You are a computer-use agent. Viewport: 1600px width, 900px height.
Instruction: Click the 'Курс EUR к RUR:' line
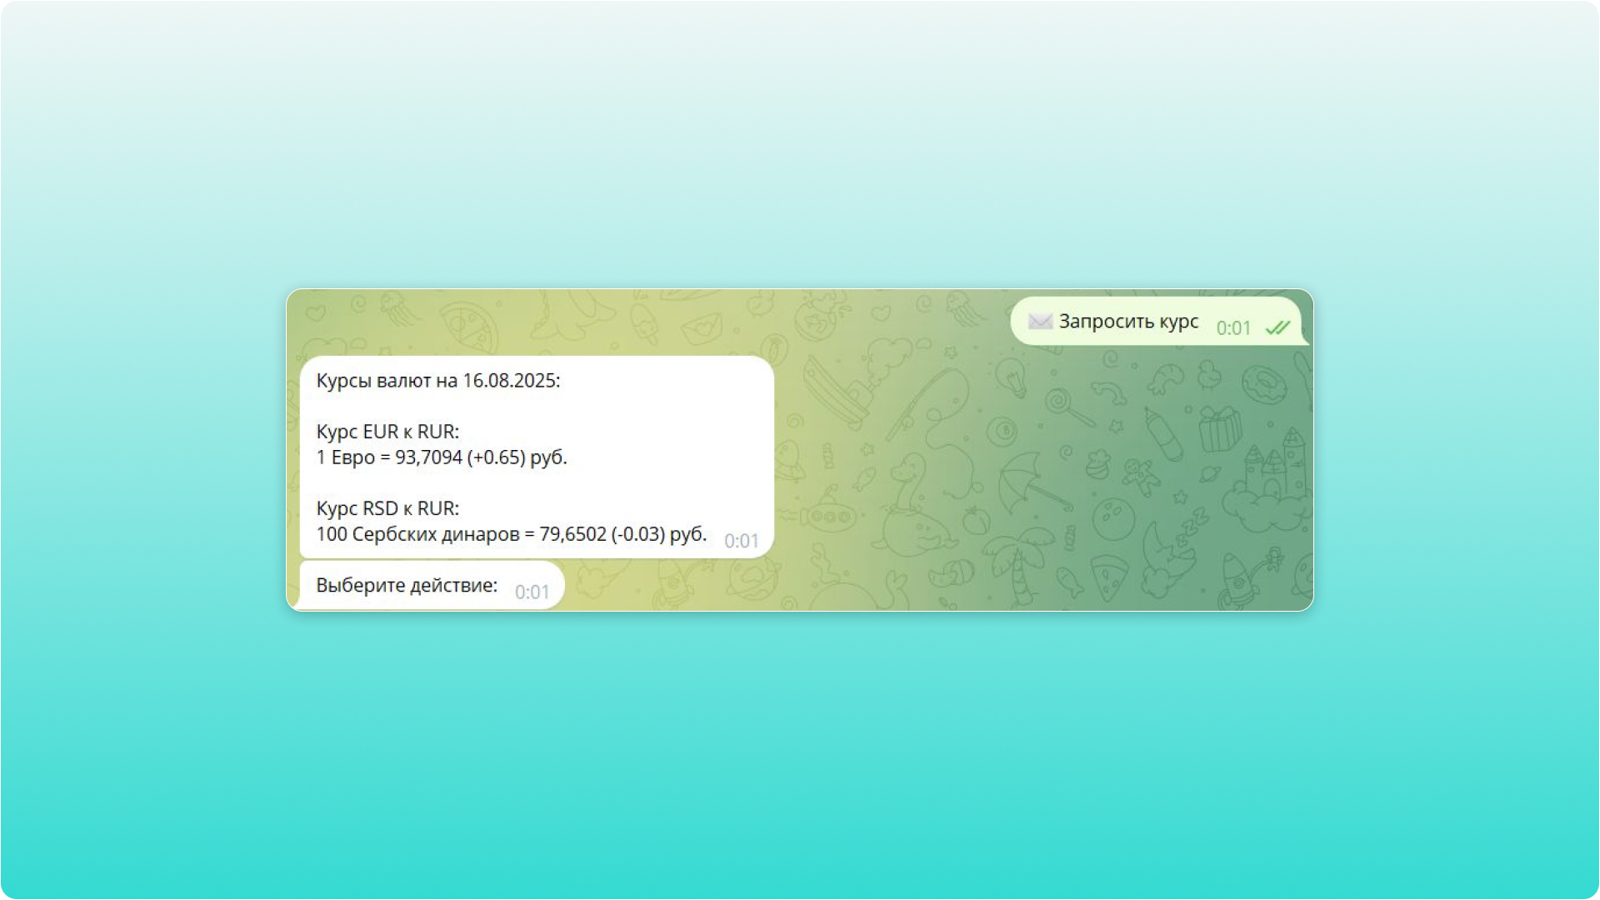[387, 432]
